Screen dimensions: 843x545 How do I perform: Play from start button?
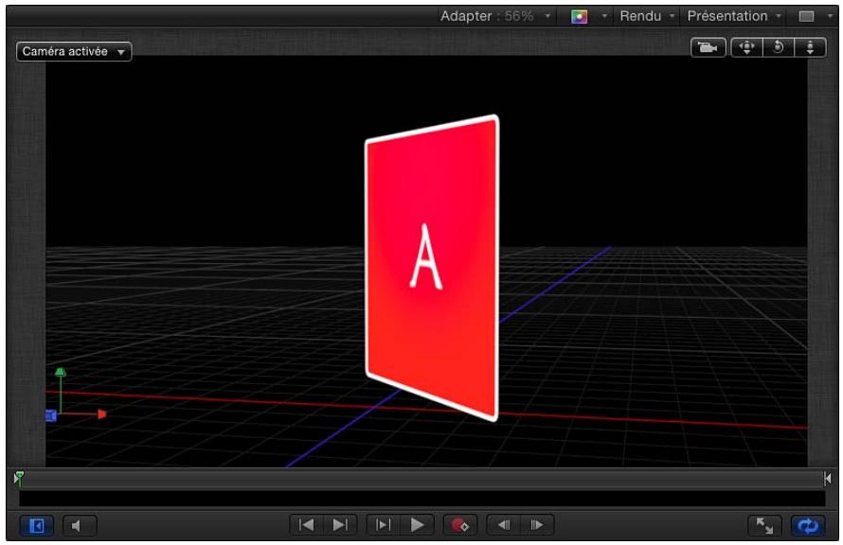383,525
